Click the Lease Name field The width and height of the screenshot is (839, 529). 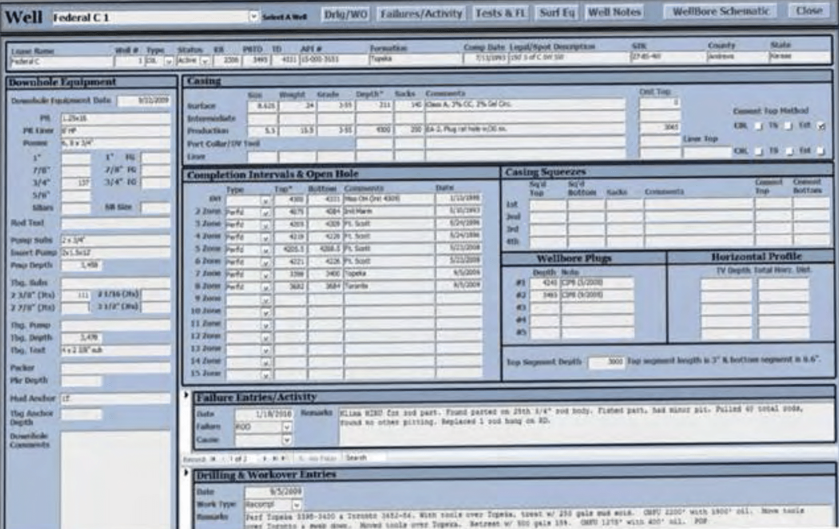point(61,62)
